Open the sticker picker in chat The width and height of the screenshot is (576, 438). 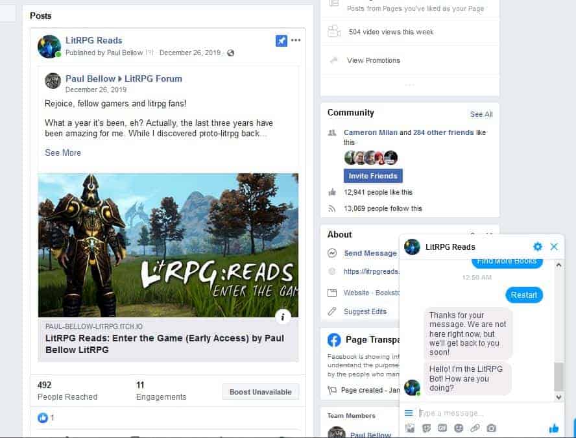(x=426, y=428)
